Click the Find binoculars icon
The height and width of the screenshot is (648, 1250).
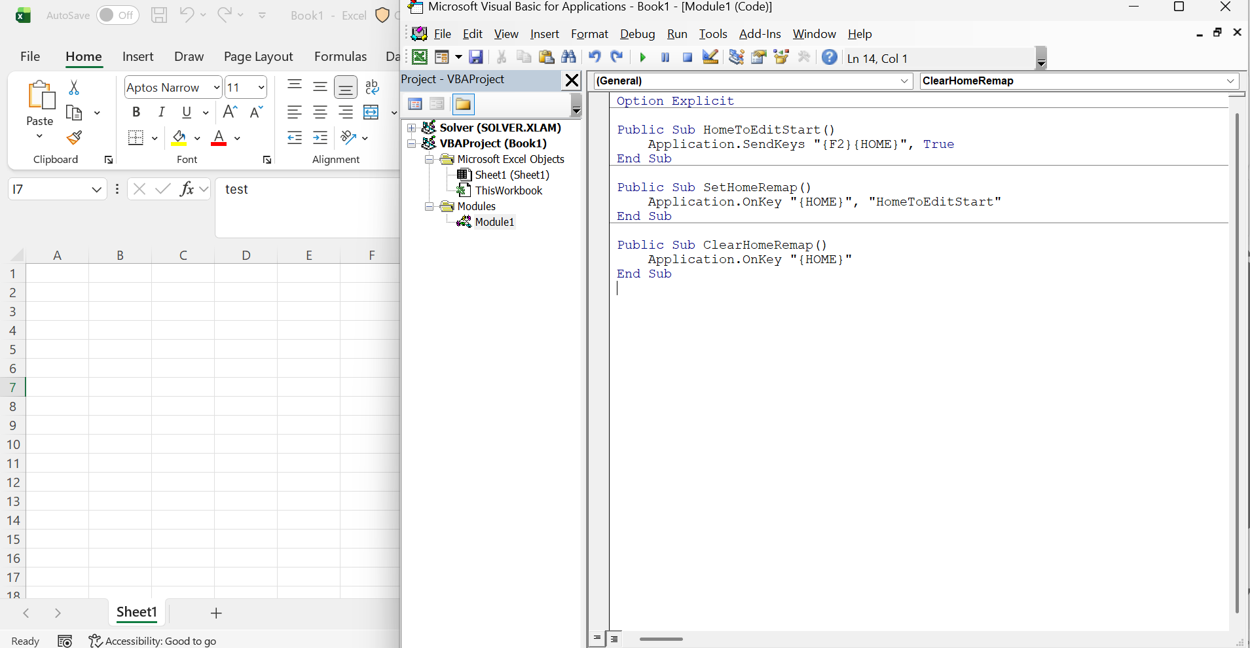568,58
